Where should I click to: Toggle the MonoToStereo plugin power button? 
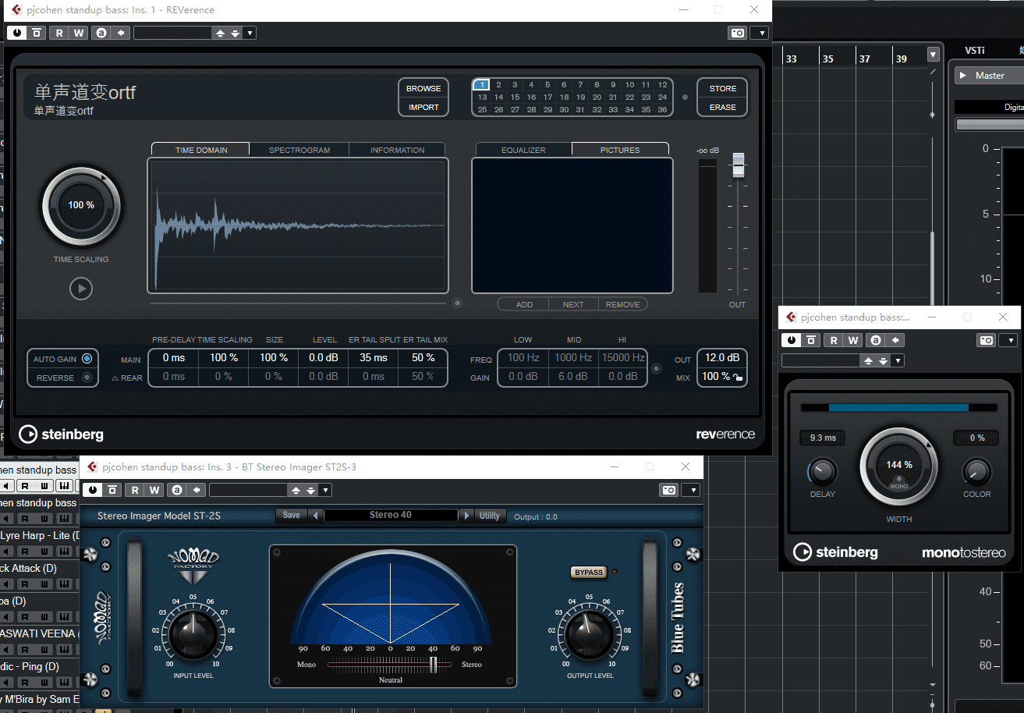[x=792, y=340]
